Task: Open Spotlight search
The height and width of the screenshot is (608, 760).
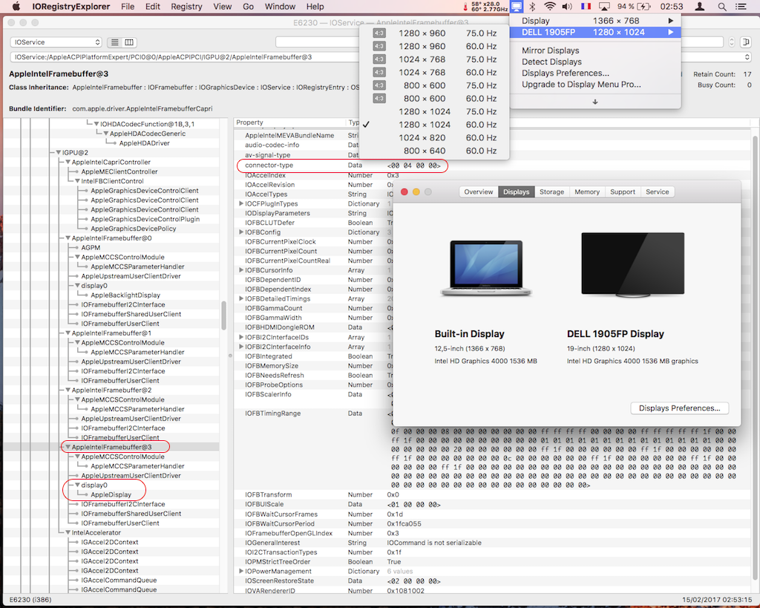Action: point(721,7)
